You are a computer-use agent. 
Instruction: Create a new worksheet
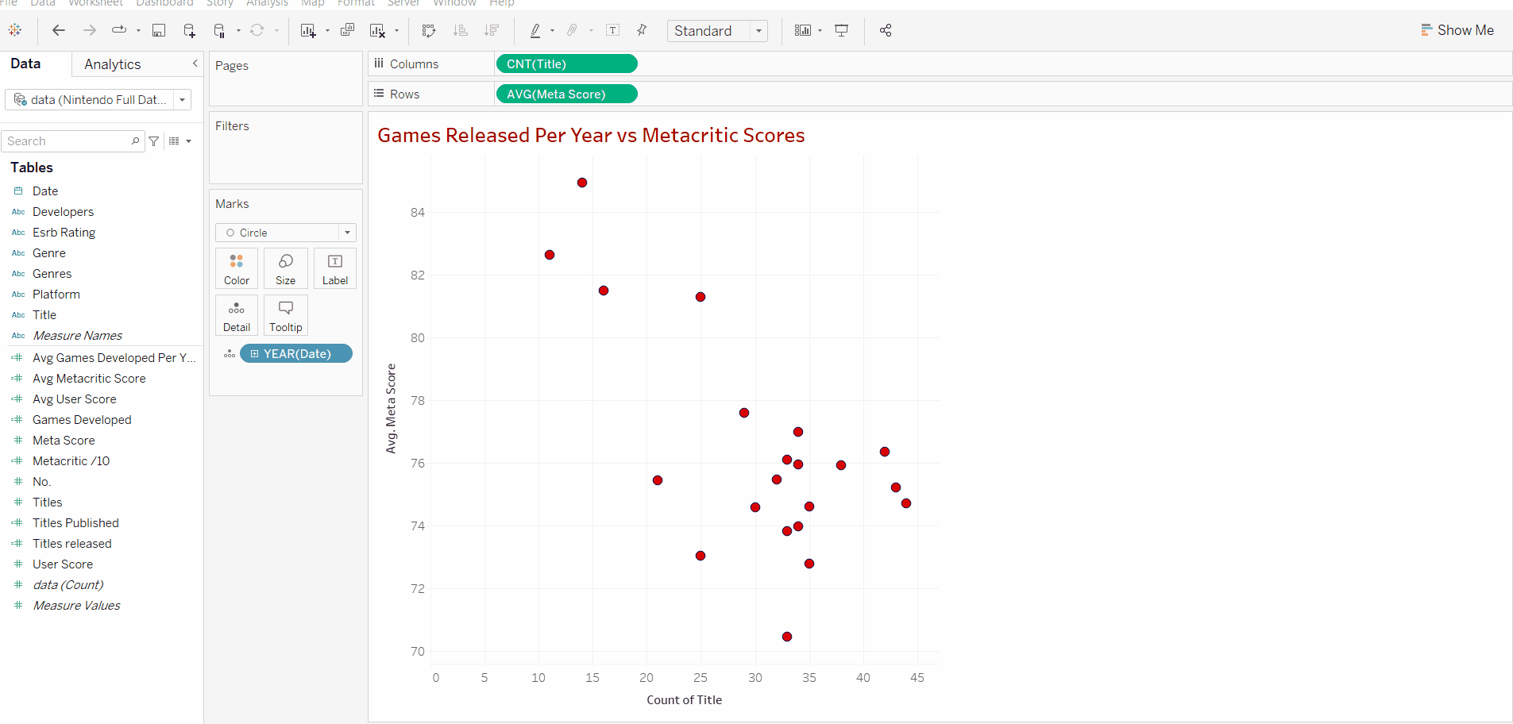coord(308,30)
